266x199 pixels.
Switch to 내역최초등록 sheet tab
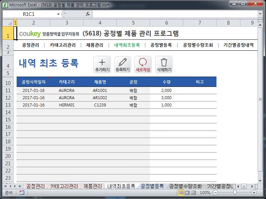click(x=121, y=186)
